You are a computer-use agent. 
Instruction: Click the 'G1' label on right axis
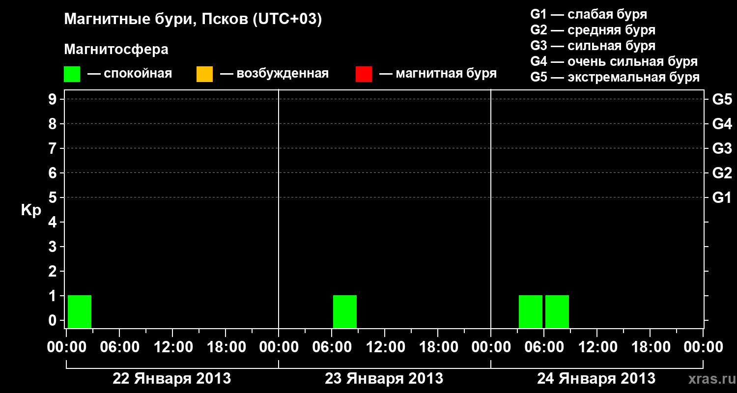click(x=722, y=197)
